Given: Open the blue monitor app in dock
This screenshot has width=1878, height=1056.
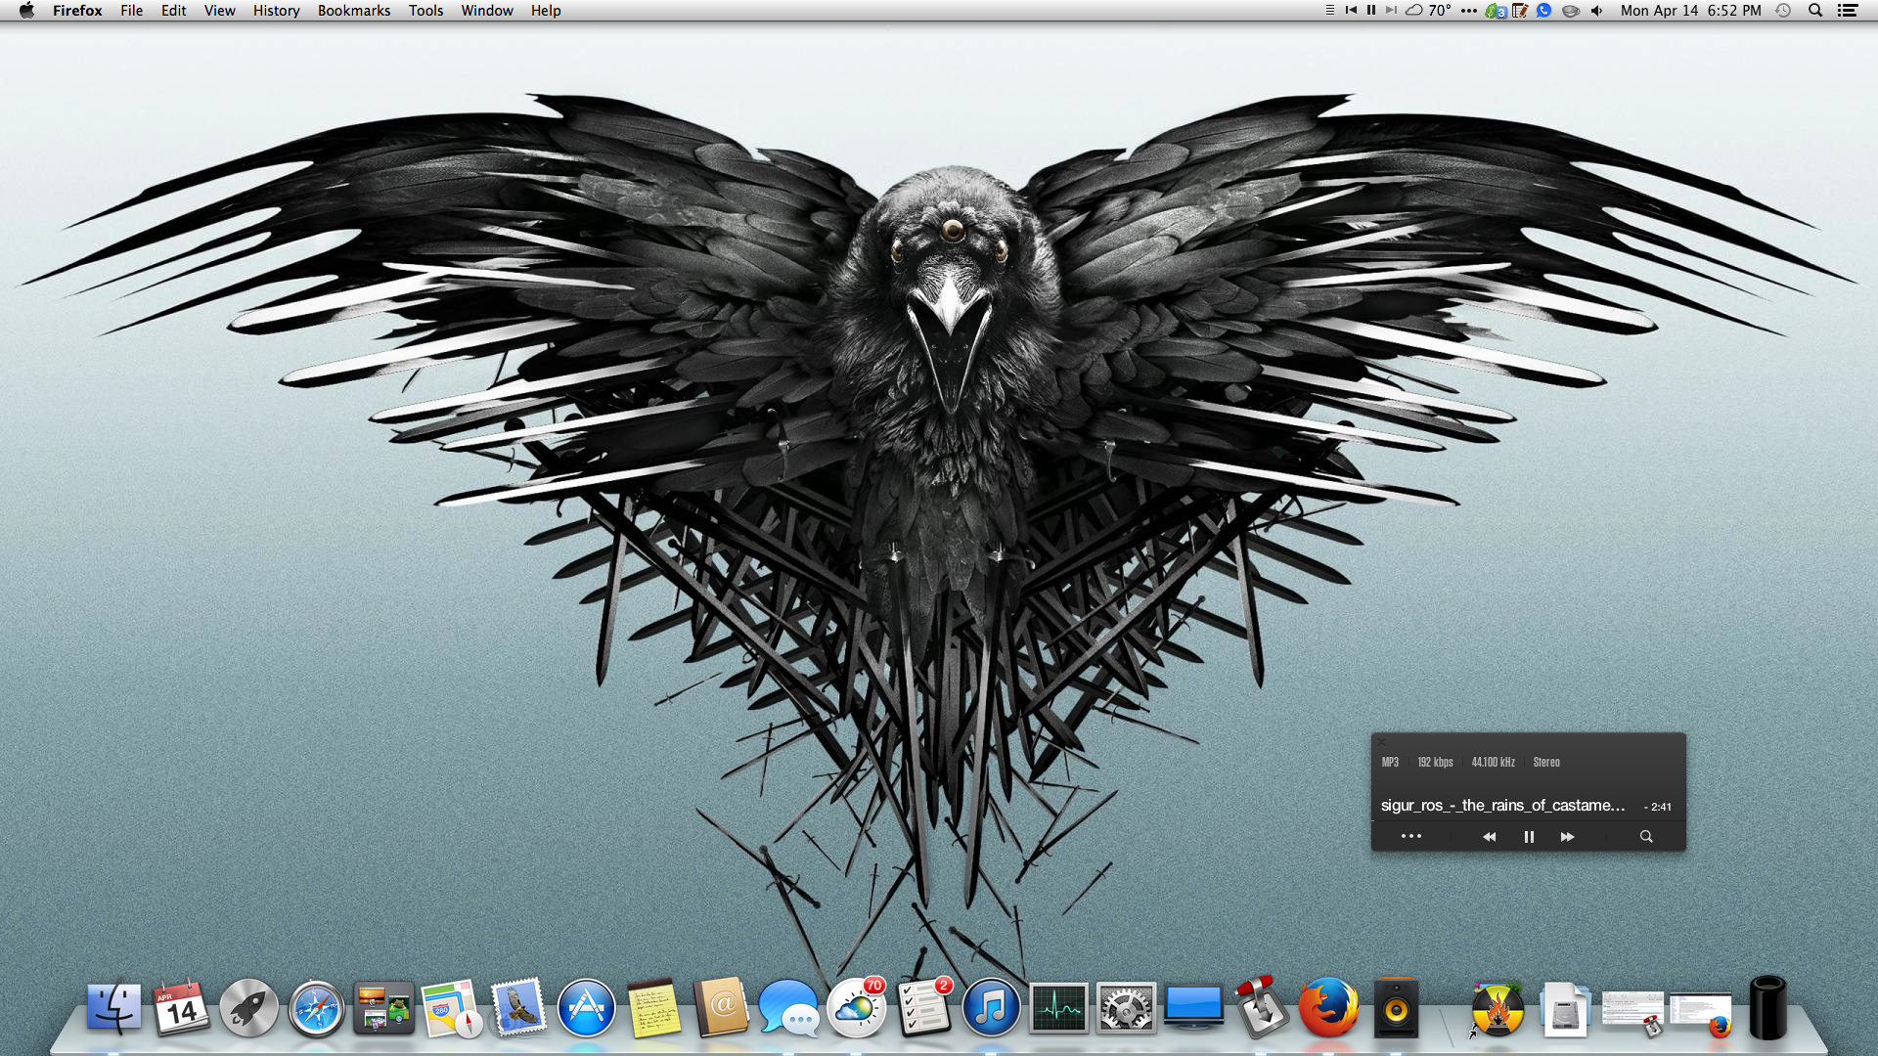Looking at the screenshot, I should [x=1193, y=1008].
